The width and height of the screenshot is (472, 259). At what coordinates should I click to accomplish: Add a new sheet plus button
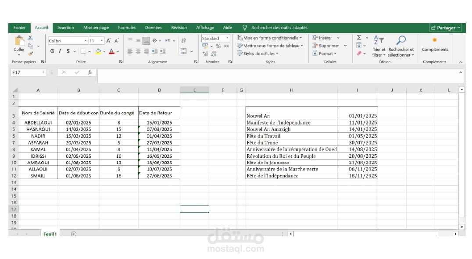(73, 234)
